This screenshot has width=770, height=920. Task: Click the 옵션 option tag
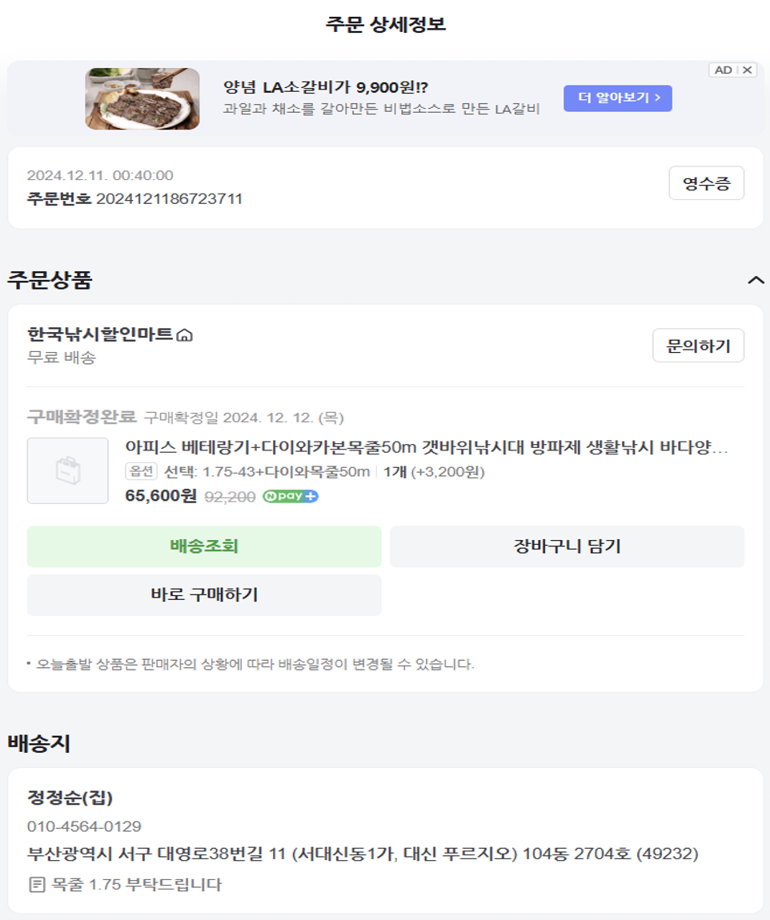tap(141, 471)
